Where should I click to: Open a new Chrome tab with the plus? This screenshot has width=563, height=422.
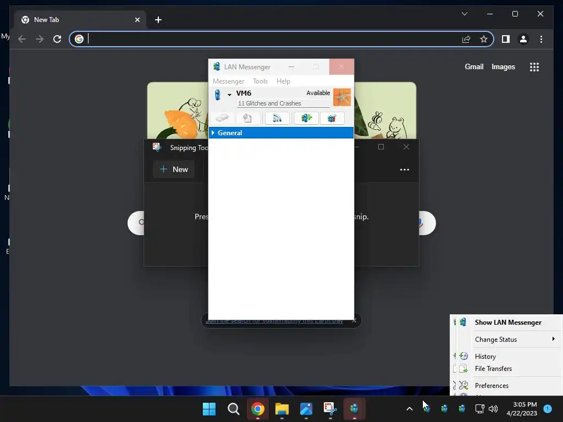coord(158,20)
